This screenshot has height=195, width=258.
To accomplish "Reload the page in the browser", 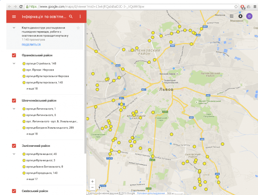I will pos(21,7).
